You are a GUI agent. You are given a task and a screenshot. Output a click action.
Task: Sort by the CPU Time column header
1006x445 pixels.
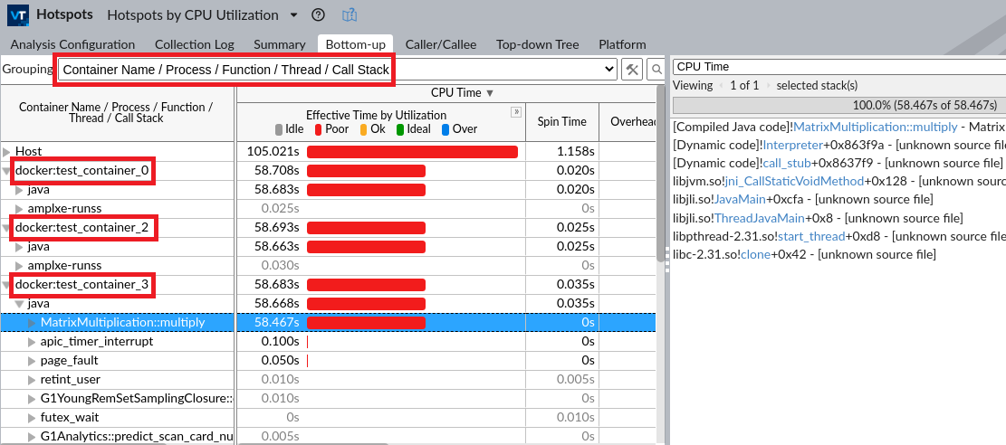coord(462,92)
